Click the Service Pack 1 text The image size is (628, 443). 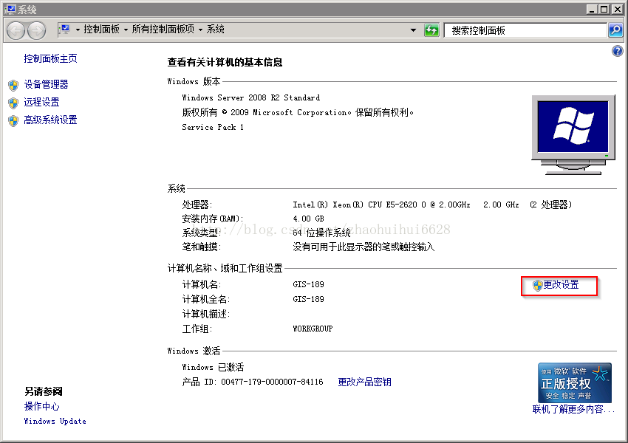pyautogui.click(x=213, y=127)
